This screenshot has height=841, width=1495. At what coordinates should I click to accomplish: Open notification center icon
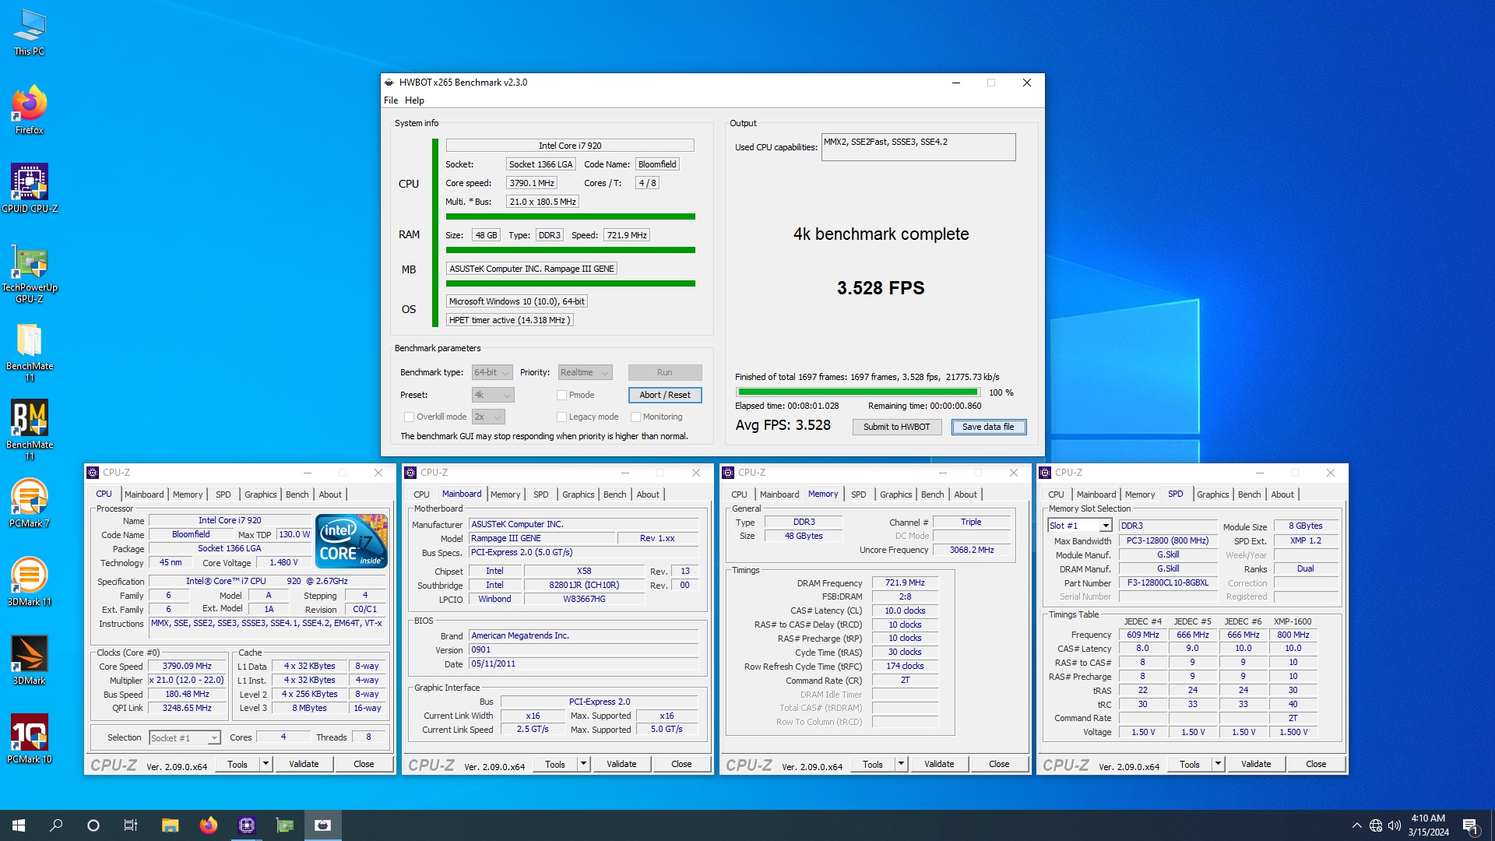tap(1470, 825)
